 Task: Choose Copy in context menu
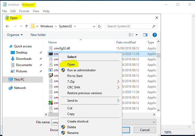(x=71, y=114)
